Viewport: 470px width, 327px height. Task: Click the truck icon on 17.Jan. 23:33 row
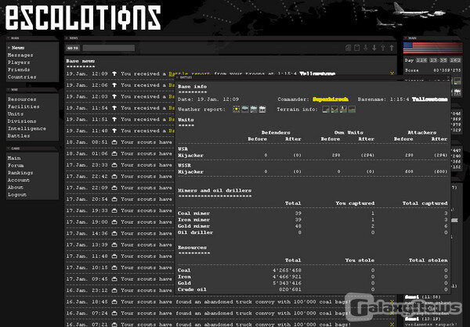click(x=114, y=165)
